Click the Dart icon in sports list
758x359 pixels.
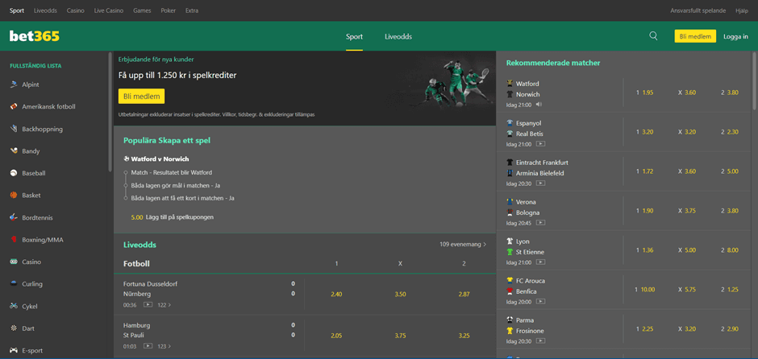(14, 328)
